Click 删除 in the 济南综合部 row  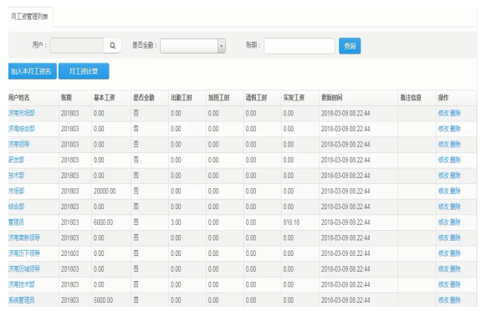pos(455,129)
